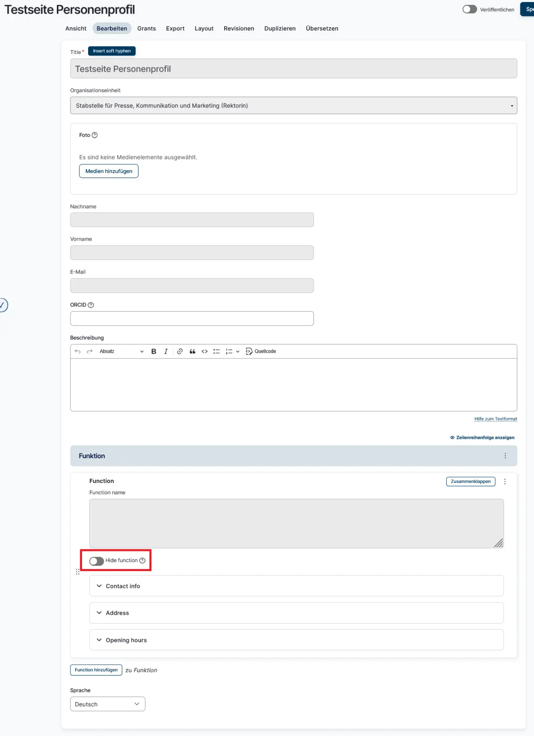Toggle the Veröffentlichen switch
This screenshot has width=534, height=736.
(469, 9)
